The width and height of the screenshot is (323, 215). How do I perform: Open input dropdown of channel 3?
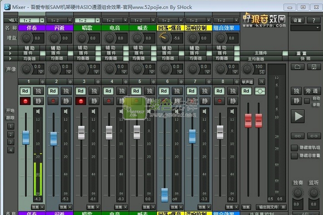click(97, 21)
